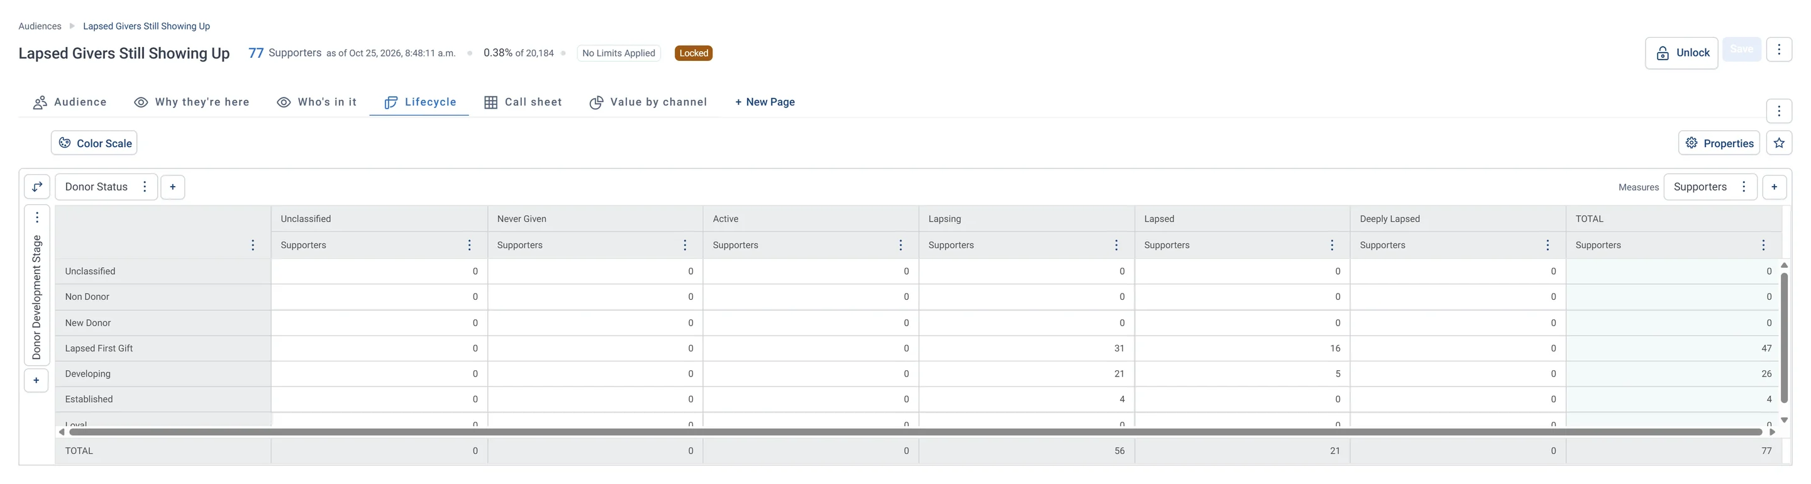Open the Color Scale settings
Screen dimensions: 1811x484
coord(94,143)
